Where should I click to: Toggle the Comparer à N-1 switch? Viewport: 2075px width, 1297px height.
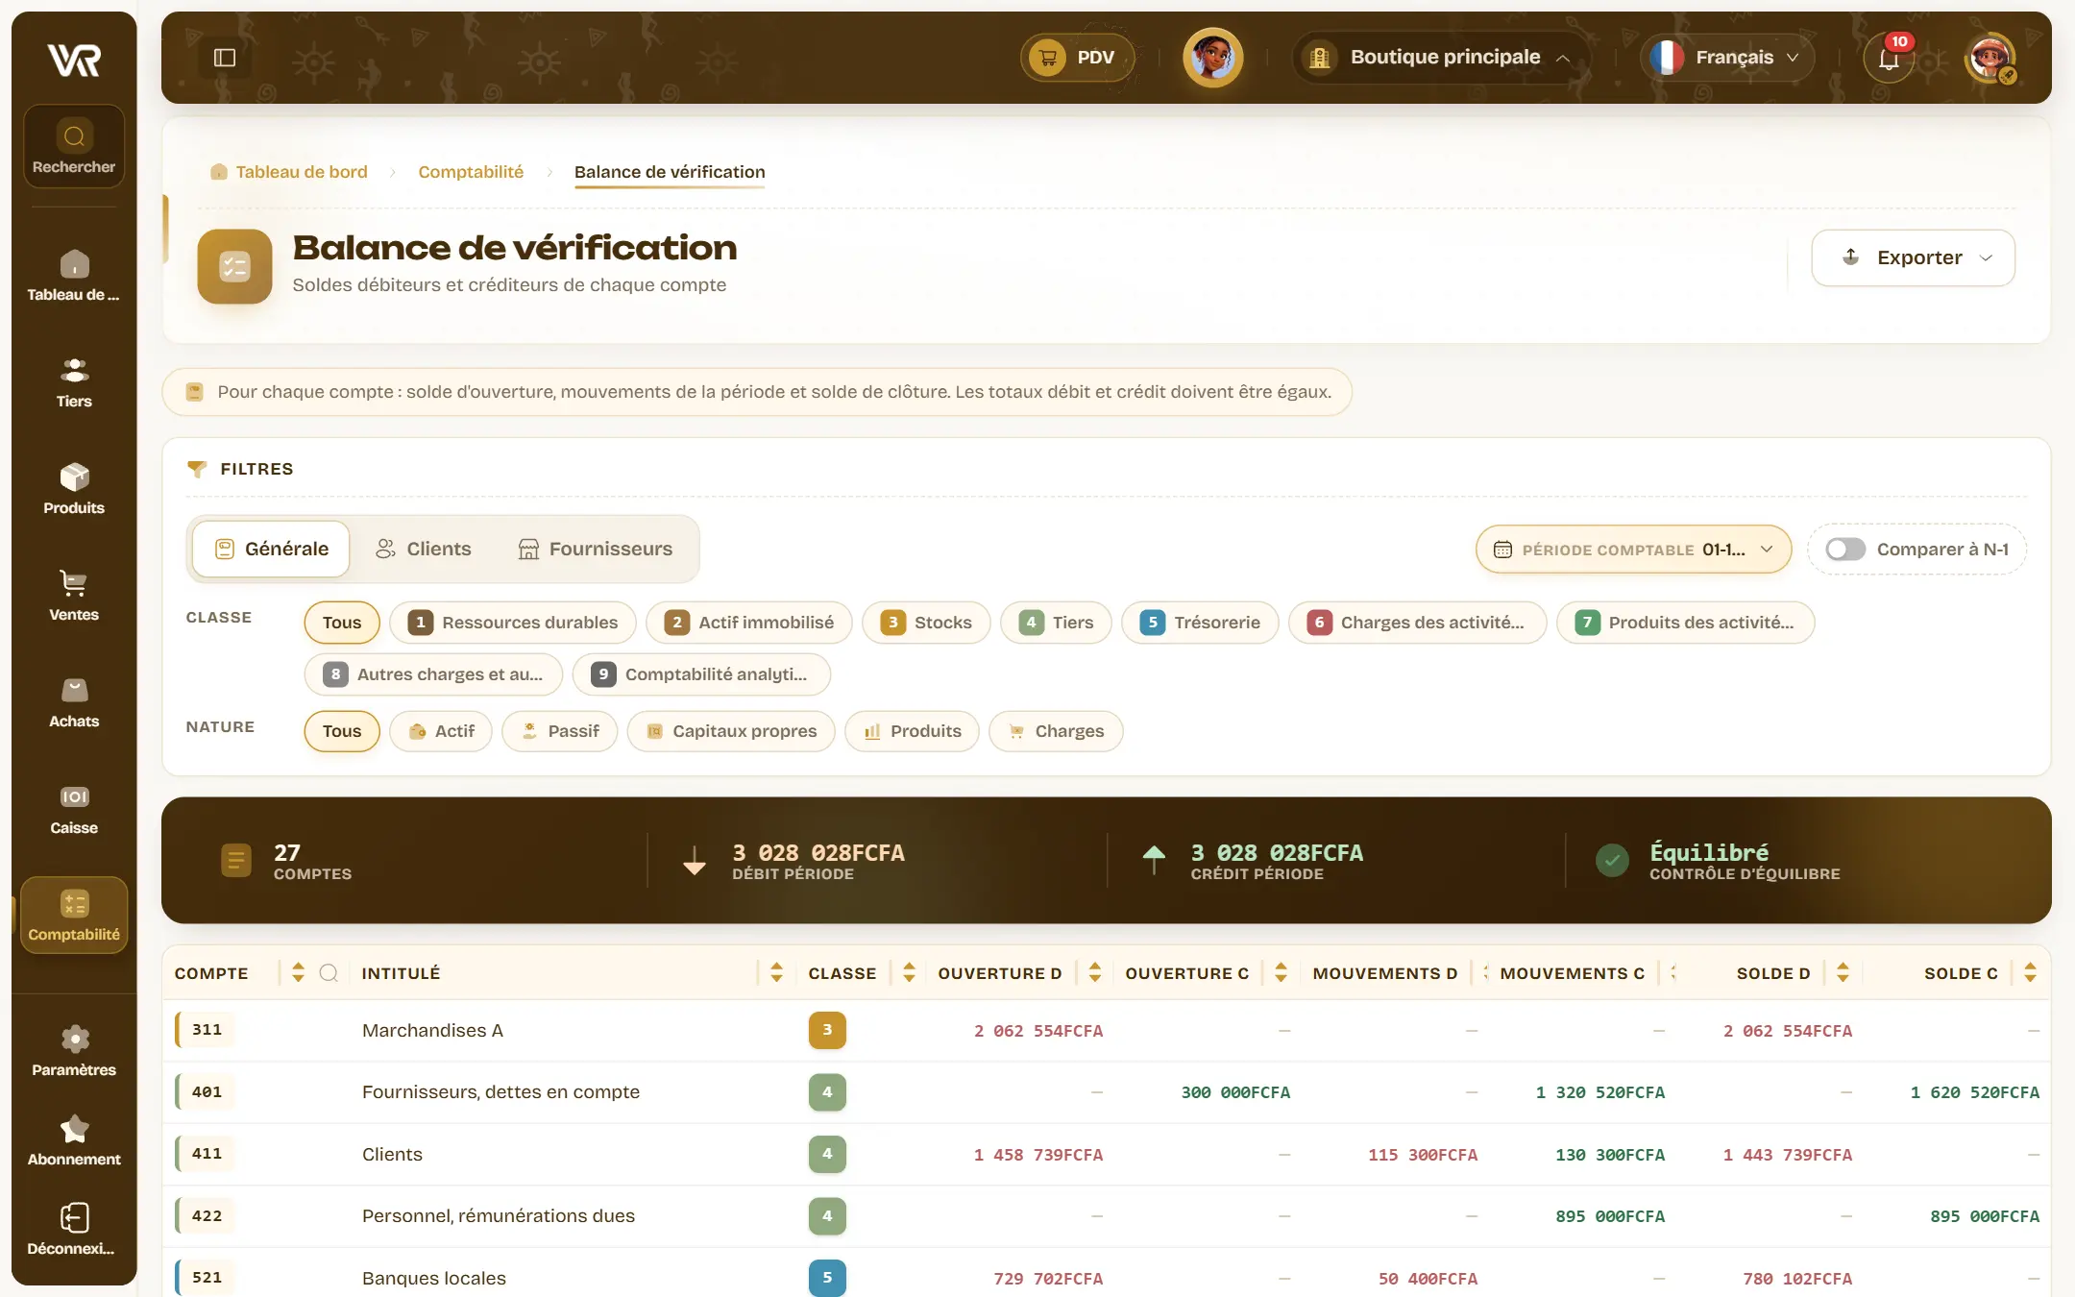(1844, 549)
